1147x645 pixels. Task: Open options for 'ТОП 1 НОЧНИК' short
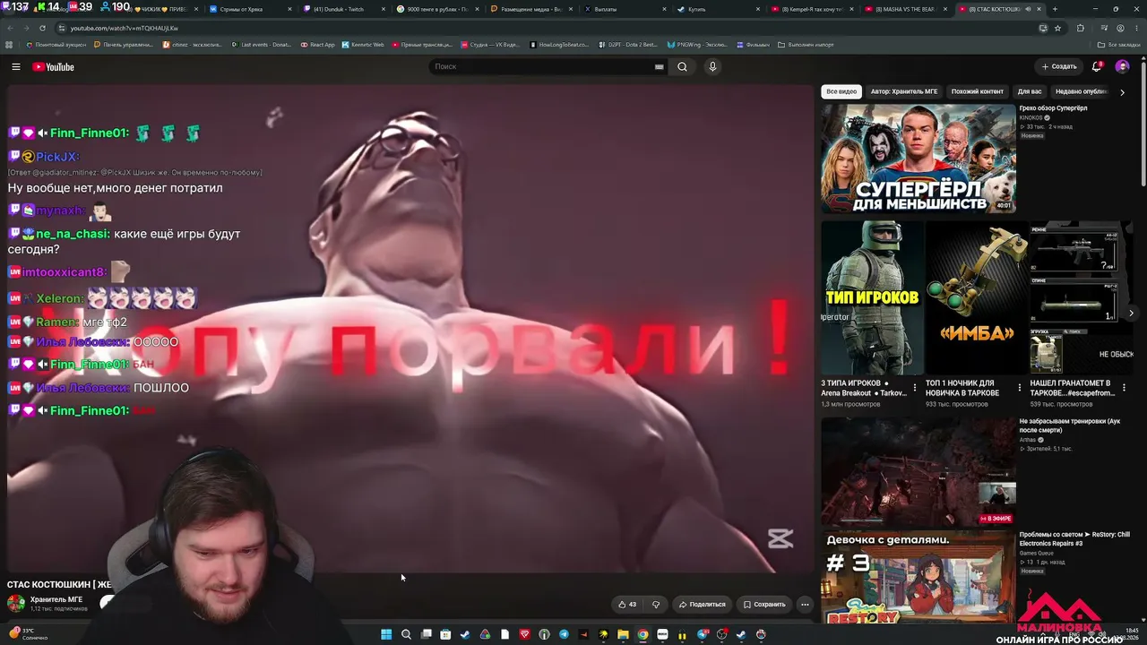(x=1020, y=388)
